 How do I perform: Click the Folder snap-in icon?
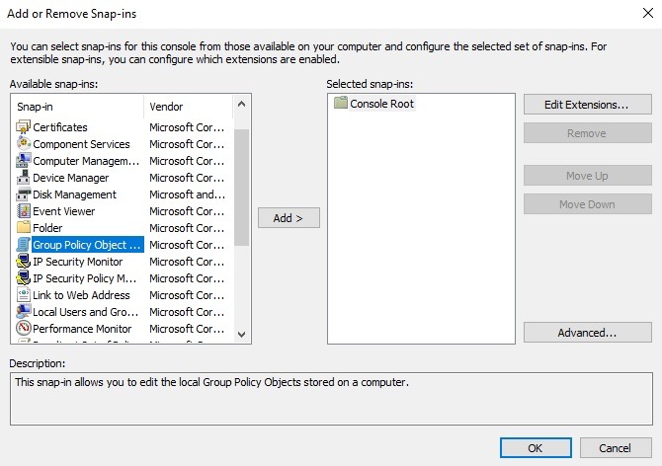[24, 228]
